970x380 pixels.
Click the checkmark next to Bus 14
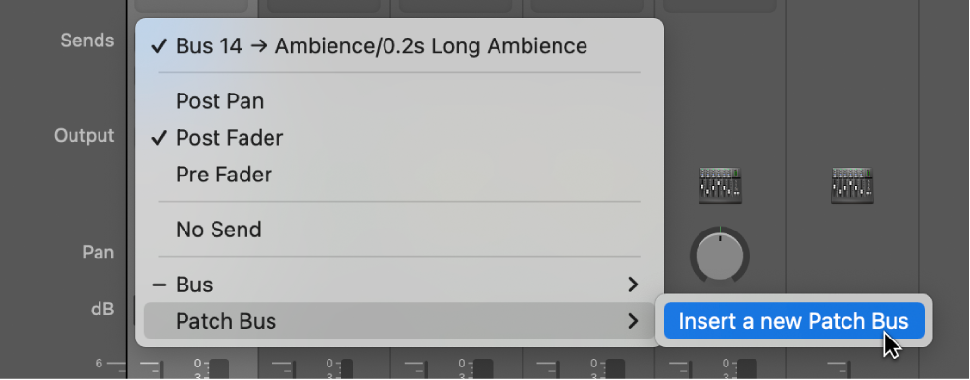159,47
